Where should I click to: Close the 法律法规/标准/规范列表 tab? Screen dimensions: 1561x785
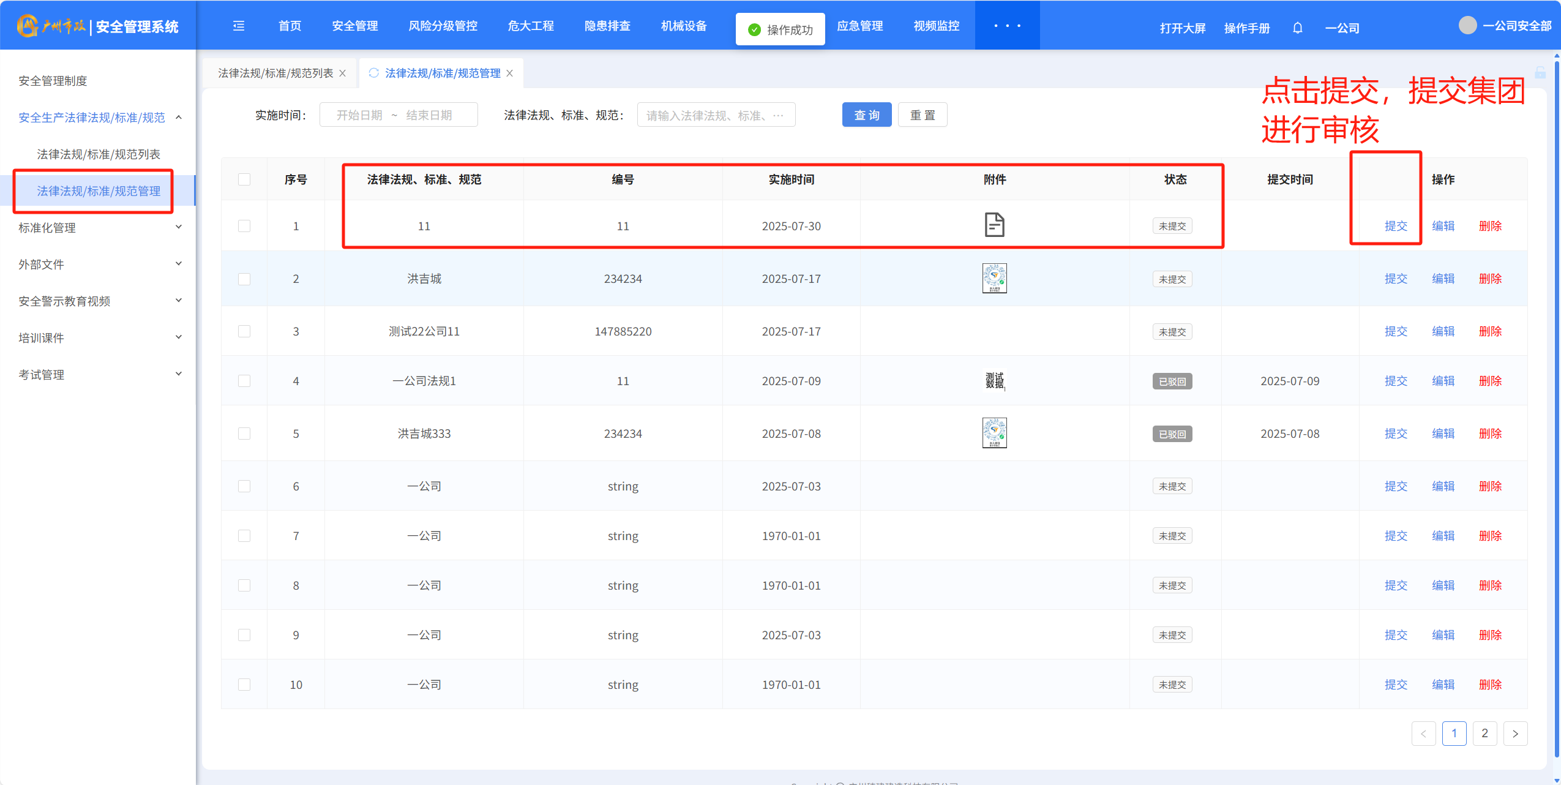coord(343,73)
